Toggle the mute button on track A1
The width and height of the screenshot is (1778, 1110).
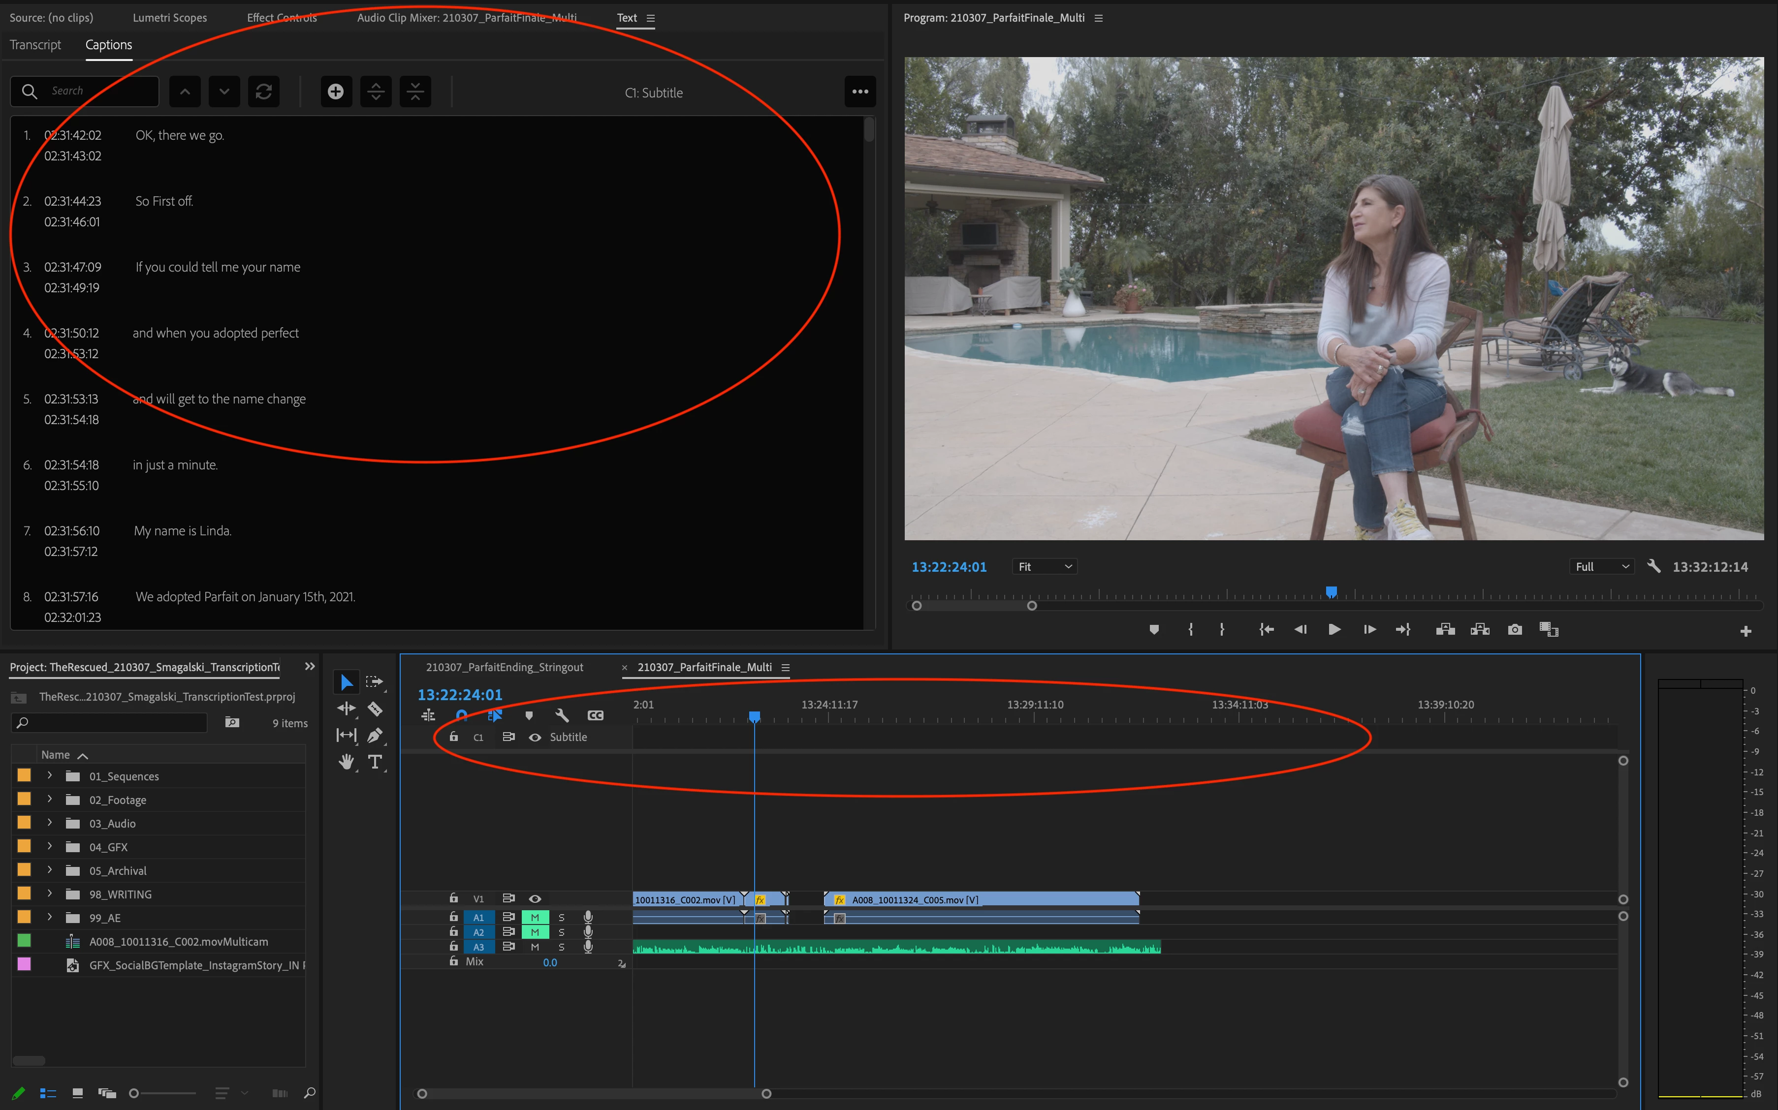tap(535, 918)
